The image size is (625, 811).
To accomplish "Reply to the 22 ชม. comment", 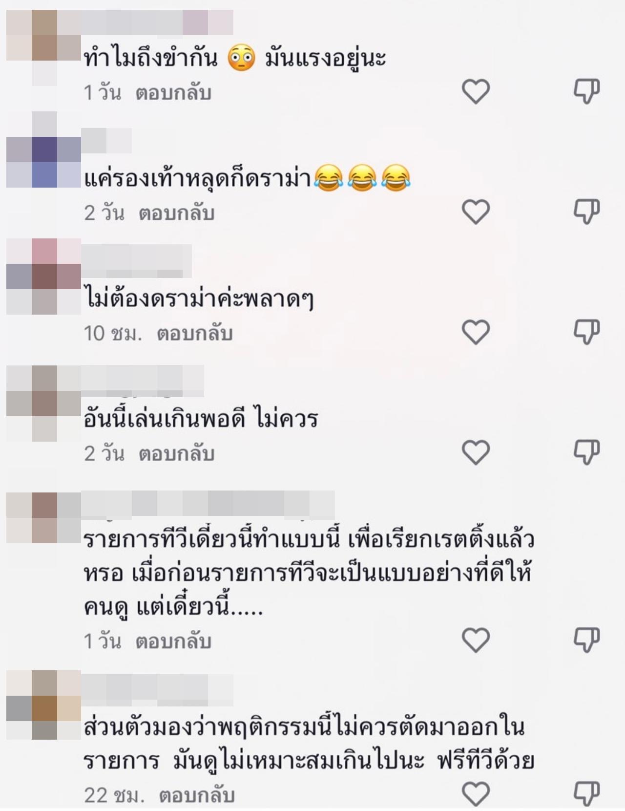I will point(197,795).
